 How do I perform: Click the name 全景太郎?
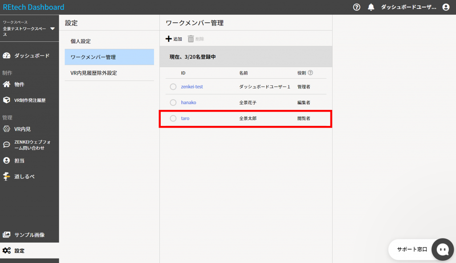[x=248, y=118]
